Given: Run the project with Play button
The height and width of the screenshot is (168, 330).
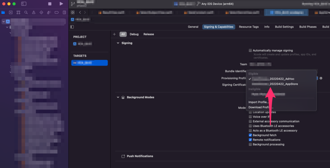Looking at the screenshot, I should tap(61, 4).
